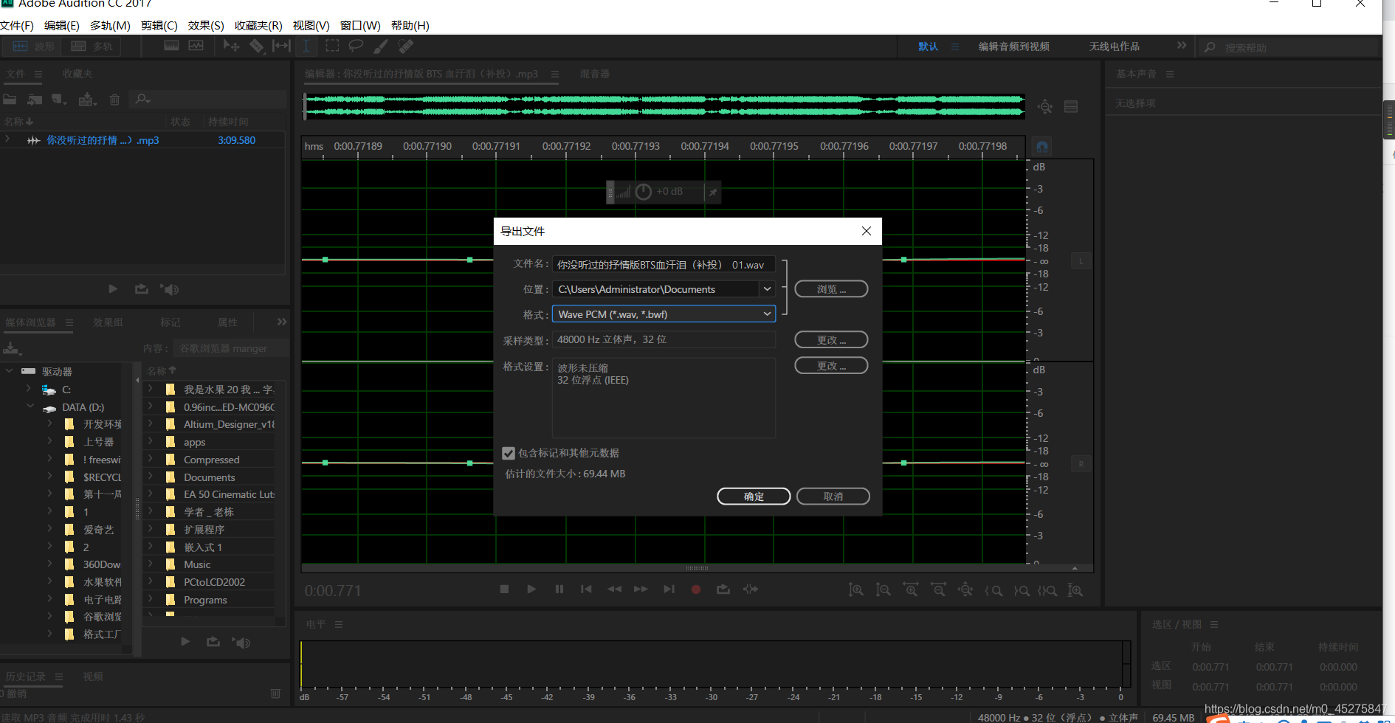The height and width of the screenshot is (723, 1395).
Task: Switch to Favorites (收藏夹) tab
Action: 77,74
